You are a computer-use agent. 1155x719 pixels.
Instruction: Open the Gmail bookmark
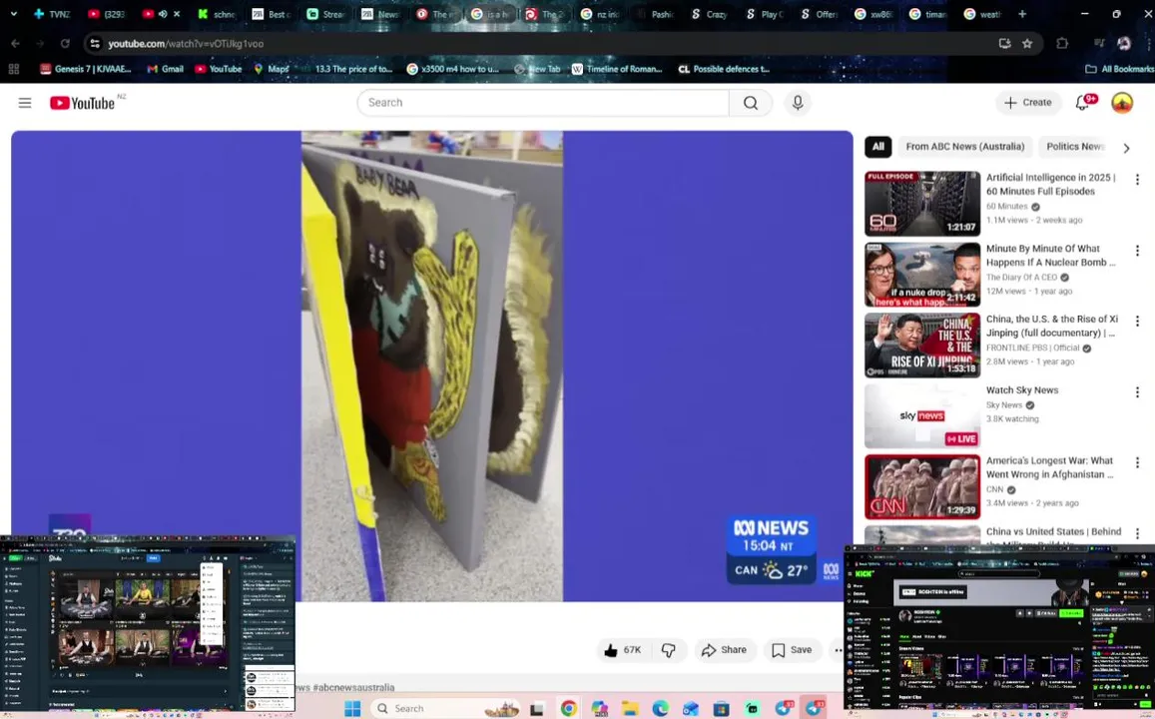[x=165, y=69]
